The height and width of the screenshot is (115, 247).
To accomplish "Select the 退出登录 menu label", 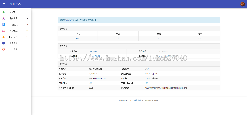I will click(13, 49).
